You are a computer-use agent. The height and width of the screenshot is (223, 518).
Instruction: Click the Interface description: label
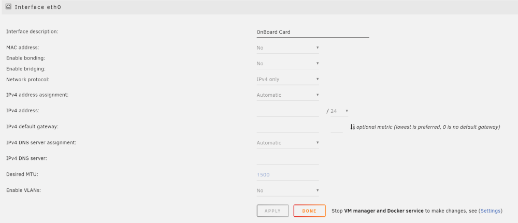click(32, 32)
